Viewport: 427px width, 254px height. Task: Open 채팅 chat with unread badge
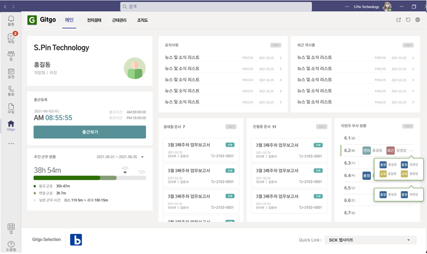pyautogui.click(x=11, y=38)
